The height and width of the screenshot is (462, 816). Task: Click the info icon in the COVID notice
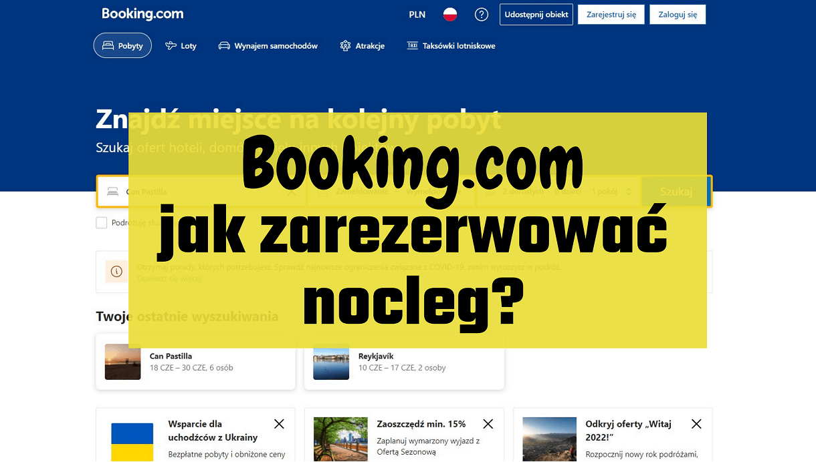coord(117,272)
